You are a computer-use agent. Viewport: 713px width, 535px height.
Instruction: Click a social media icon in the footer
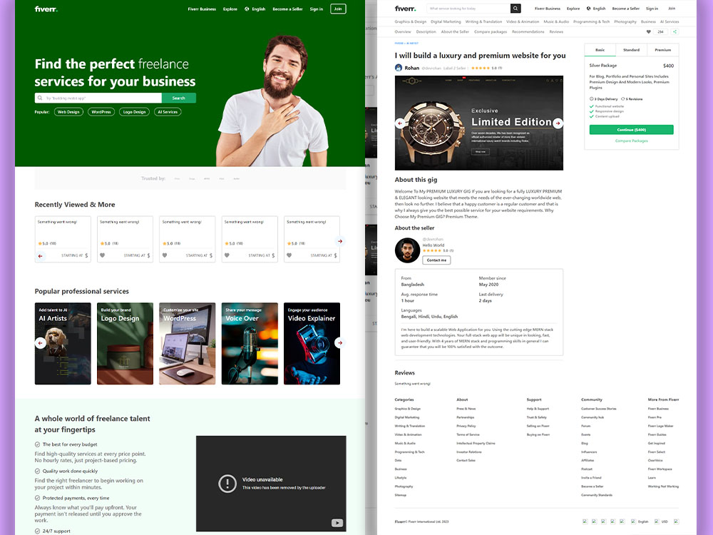585,521
